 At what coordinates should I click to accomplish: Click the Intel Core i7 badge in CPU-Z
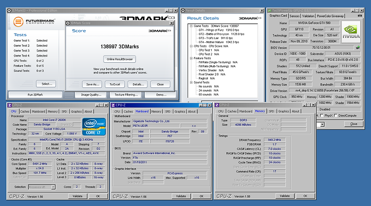(x=94, y=126)
